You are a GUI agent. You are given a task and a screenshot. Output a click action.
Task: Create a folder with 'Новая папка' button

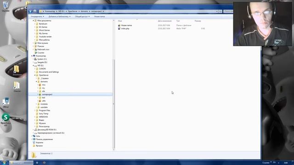[99, 16]
